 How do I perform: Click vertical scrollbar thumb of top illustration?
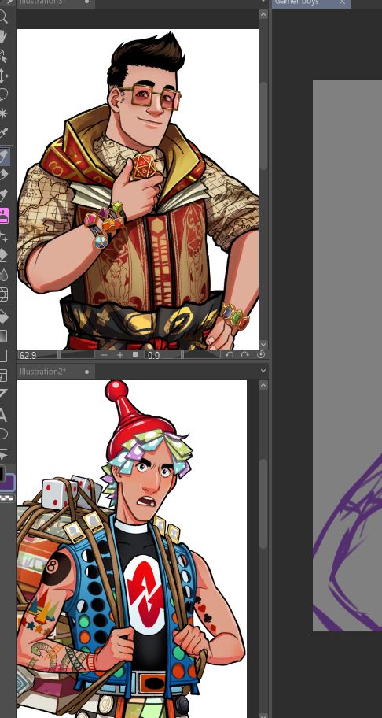coord(263,126)
